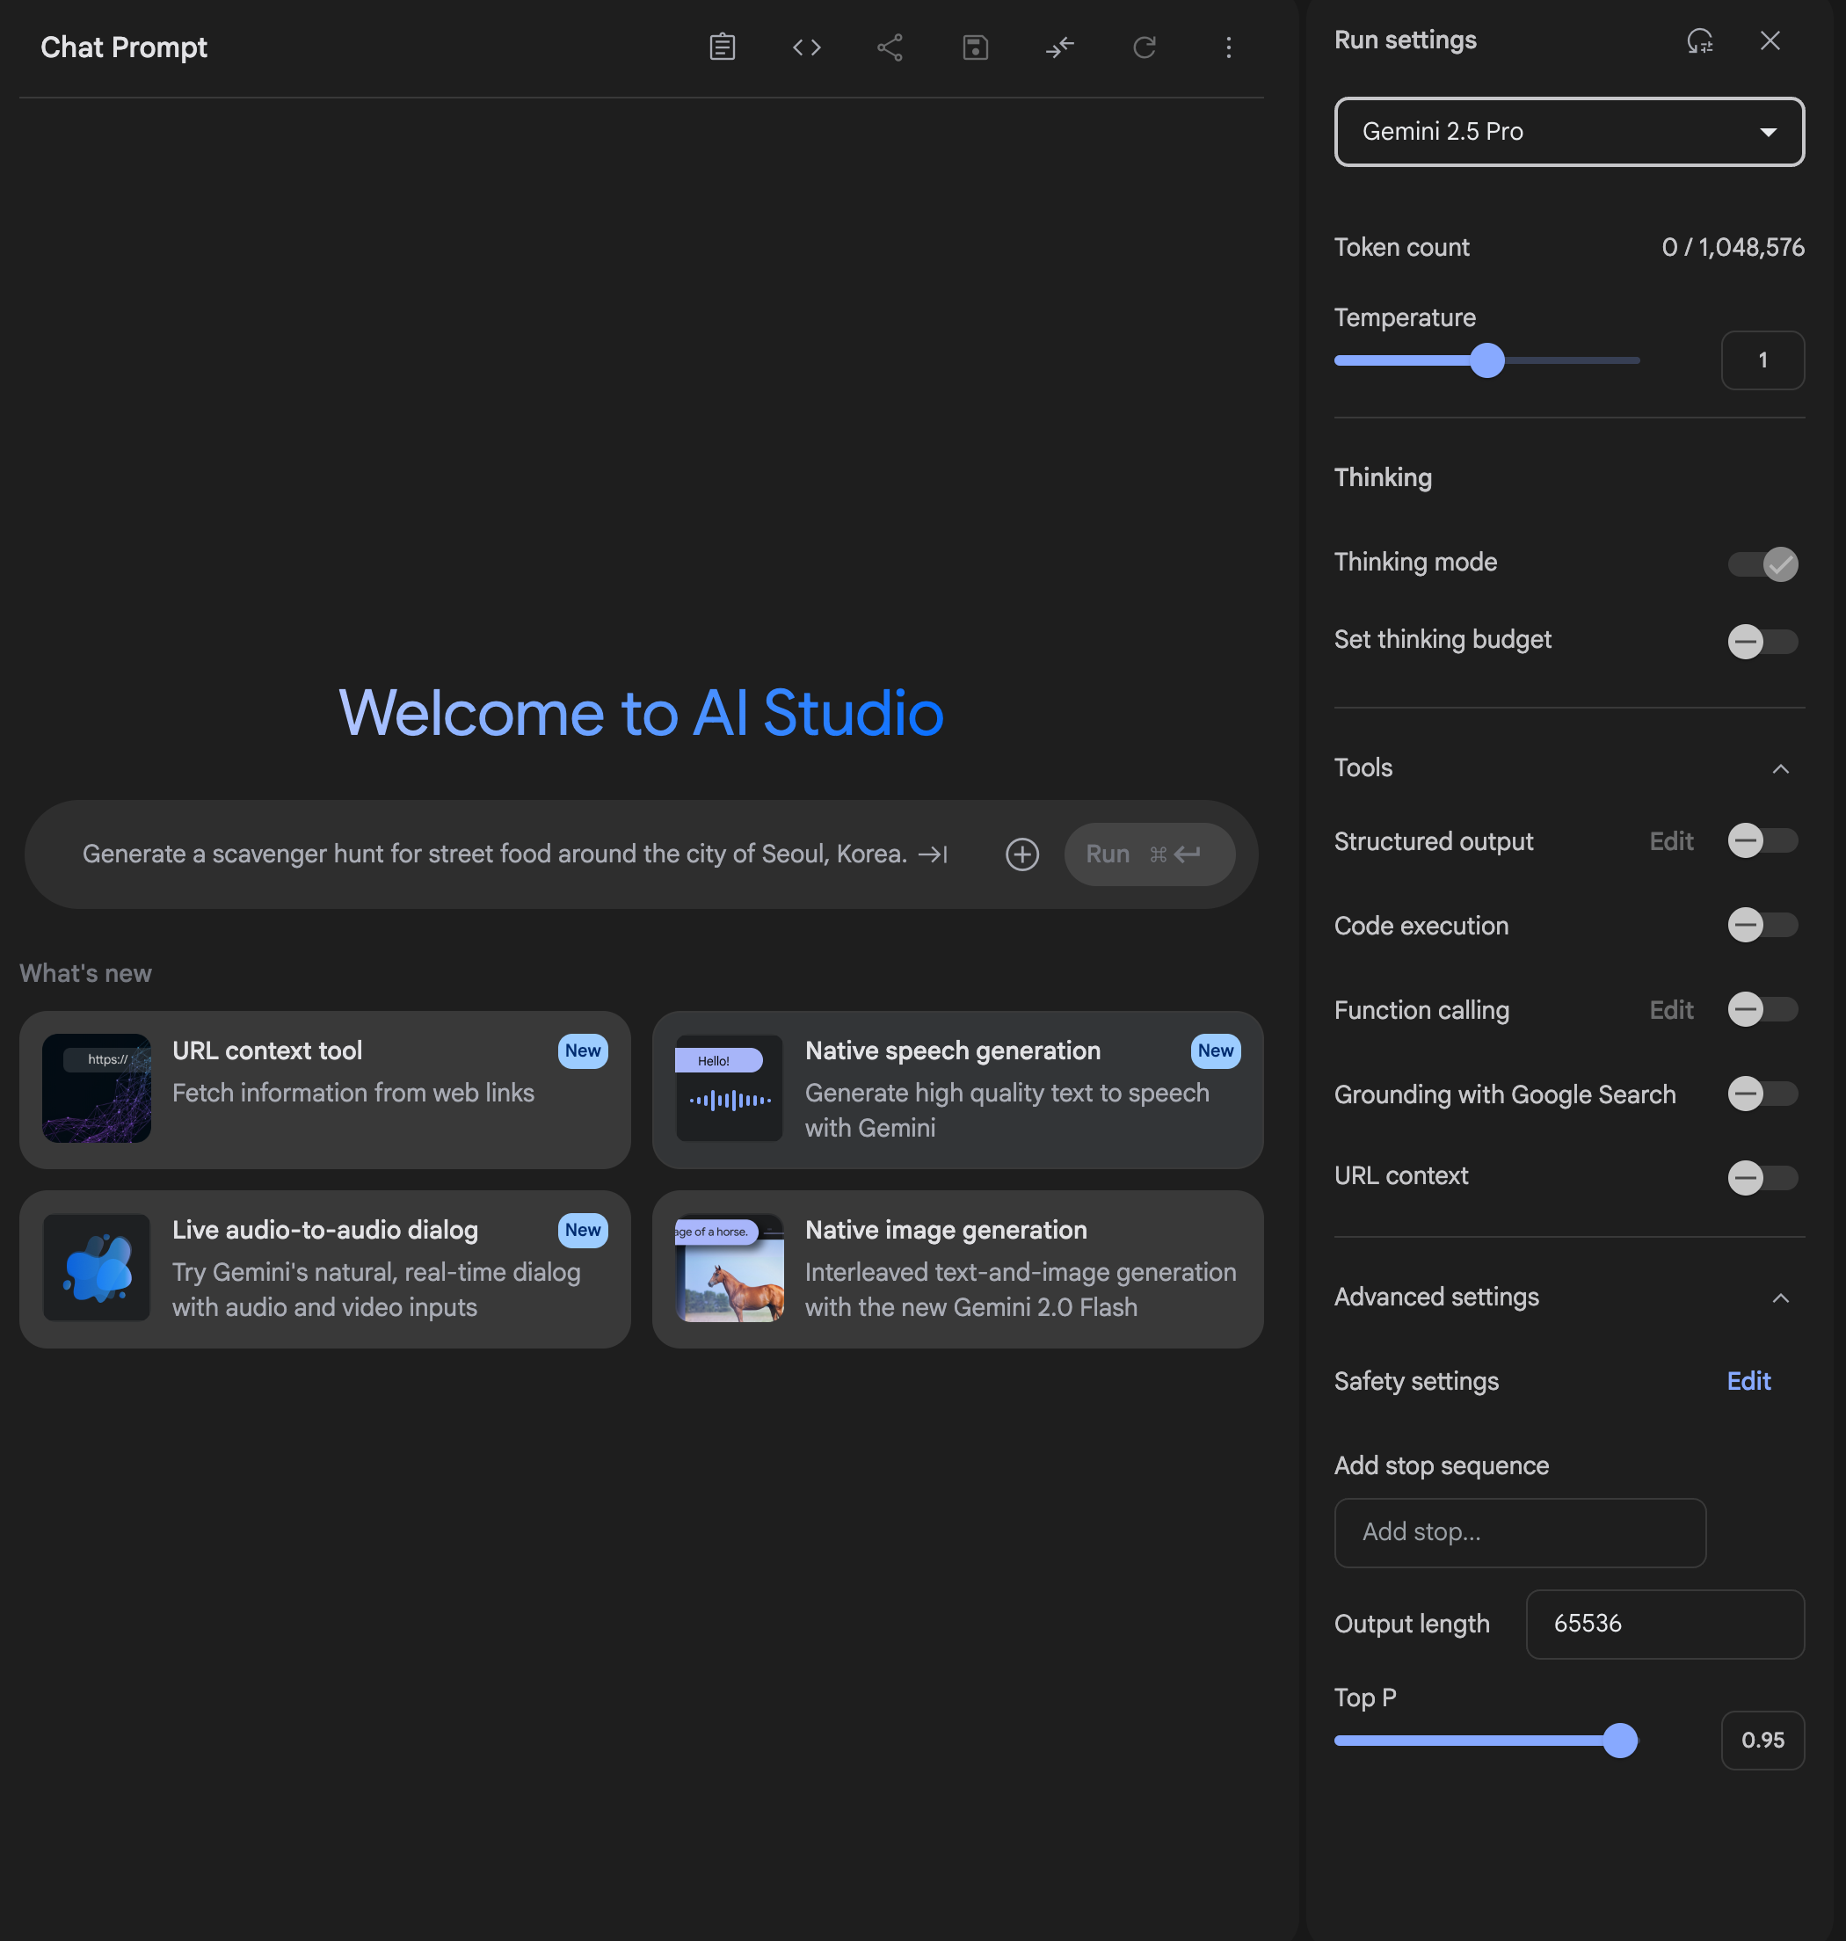Adjust the Temperature slider
The width and height of the screenshot is (1846, 1941).
click(1486, 361)
